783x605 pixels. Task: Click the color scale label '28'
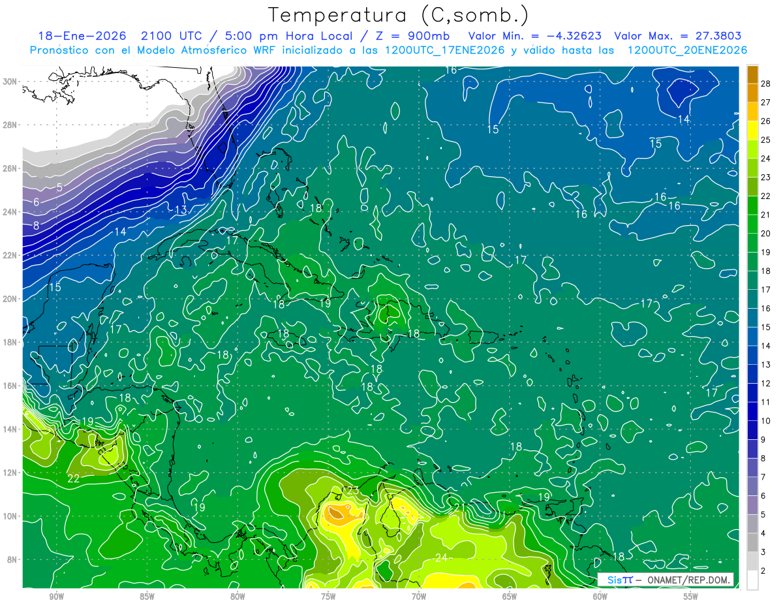[x=766, y=84]
